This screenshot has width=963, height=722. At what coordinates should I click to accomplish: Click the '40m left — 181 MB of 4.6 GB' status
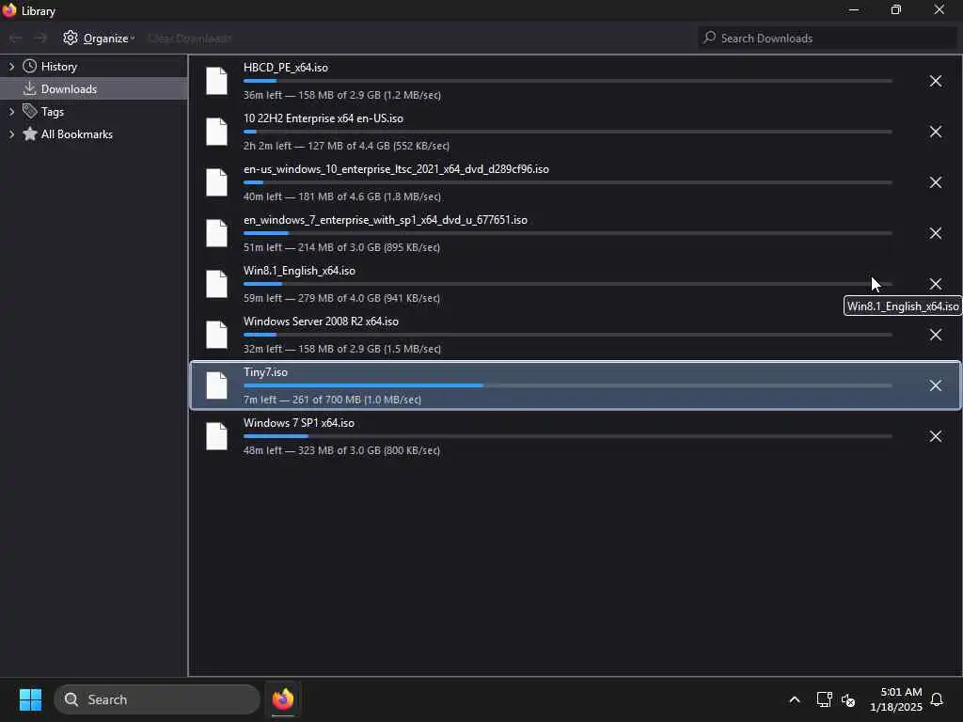tap(342, 196)
